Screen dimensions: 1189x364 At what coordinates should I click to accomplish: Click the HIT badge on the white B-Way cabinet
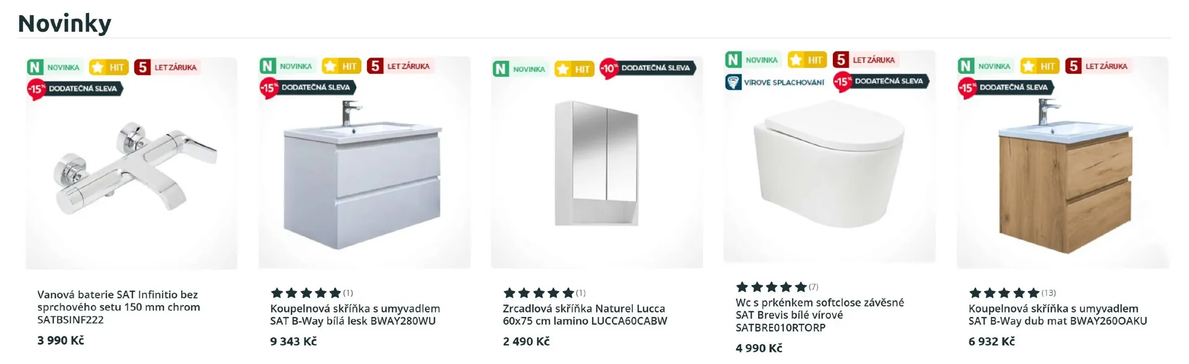pos(342,66)
